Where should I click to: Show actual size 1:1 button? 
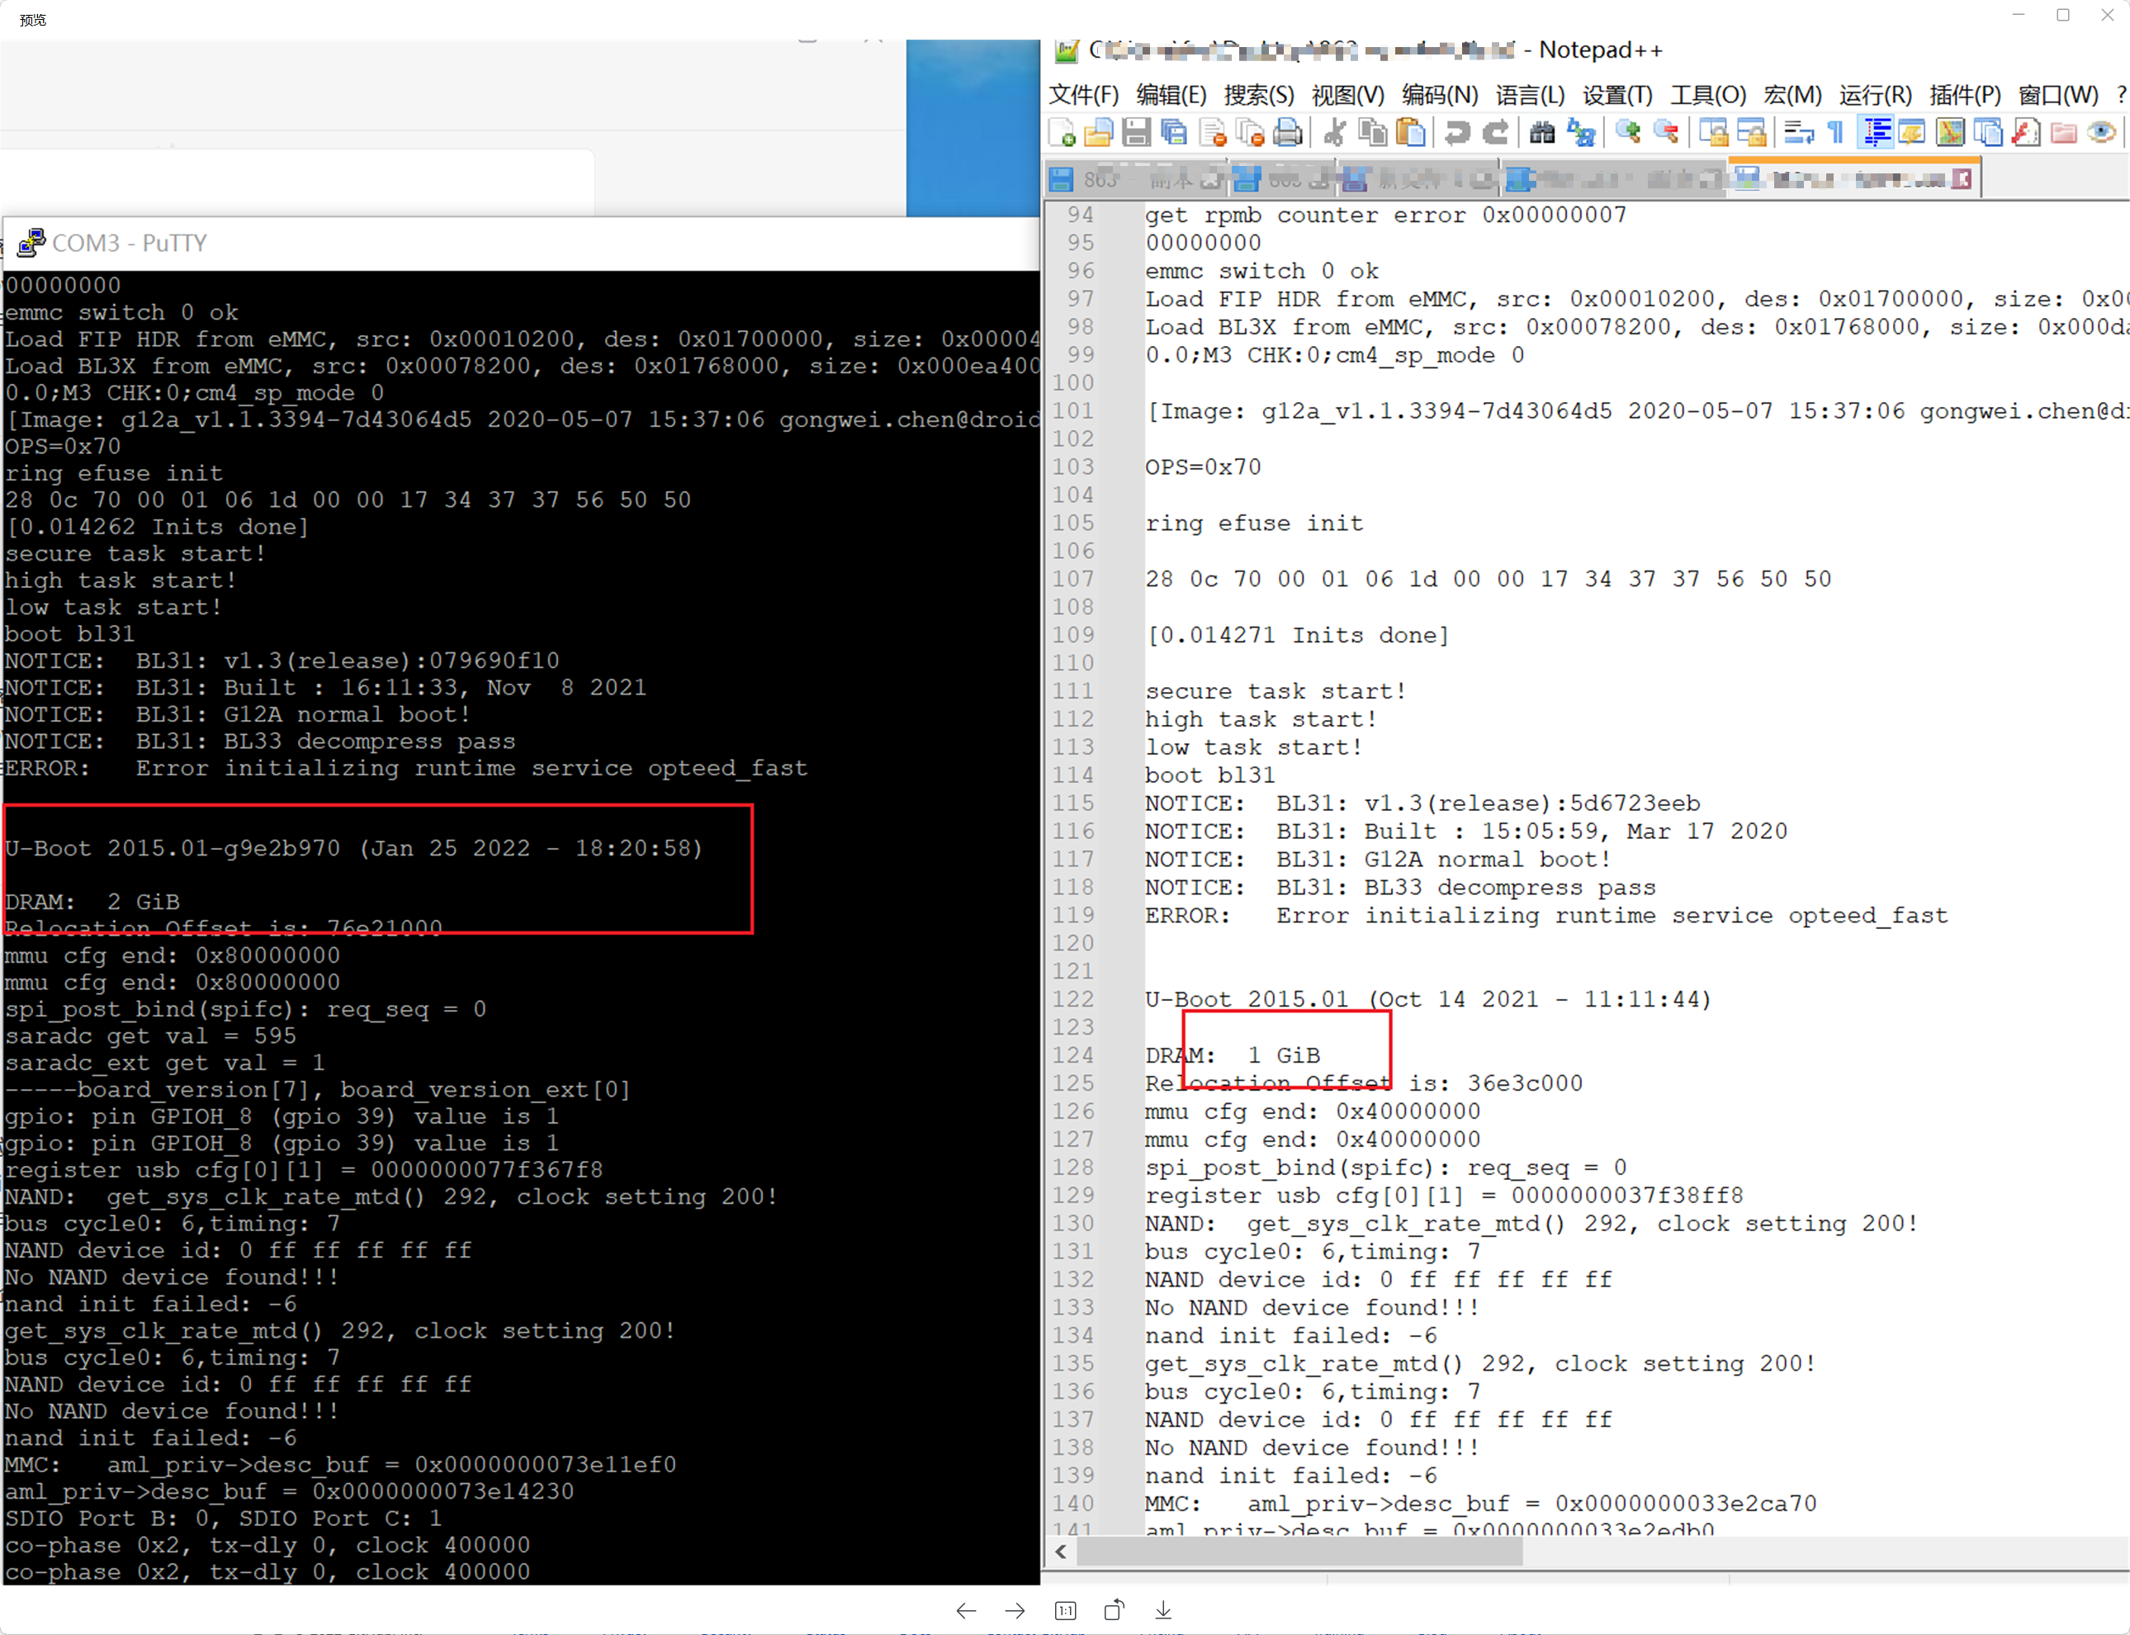point(1066,1611)
